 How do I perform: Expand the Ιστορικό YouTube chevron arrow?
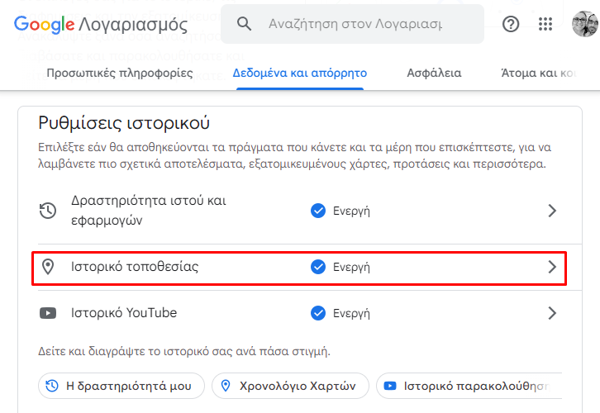tap(552, 313)
